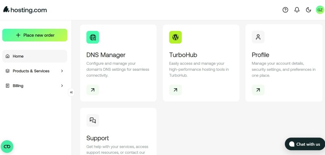Open DNS Manager via its arrow button
The height and width of the screenshot is (155, 325).
[93, 90]
